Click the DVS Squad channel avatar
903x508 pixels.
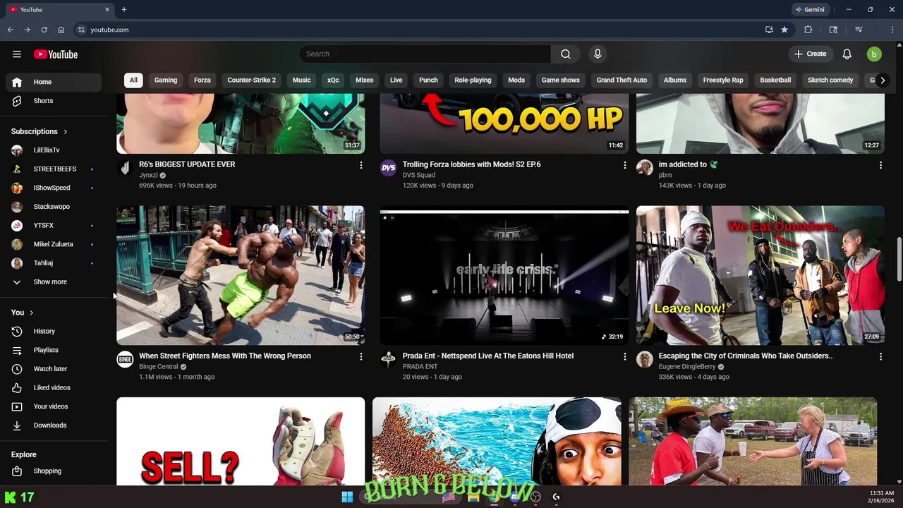click(x=388, y=168)
